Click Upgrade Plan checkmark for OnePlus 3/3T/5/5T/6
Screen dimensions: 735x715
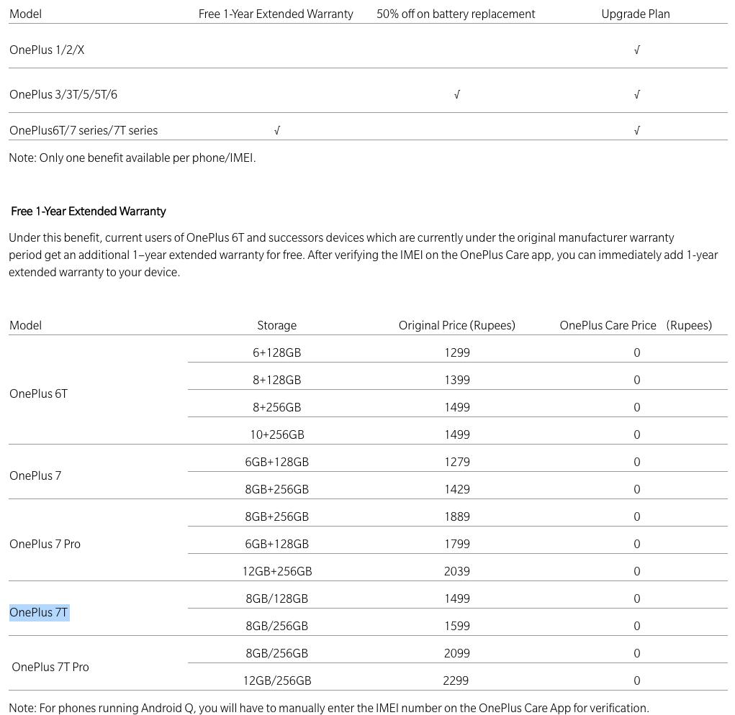click(x=636, y=94)
